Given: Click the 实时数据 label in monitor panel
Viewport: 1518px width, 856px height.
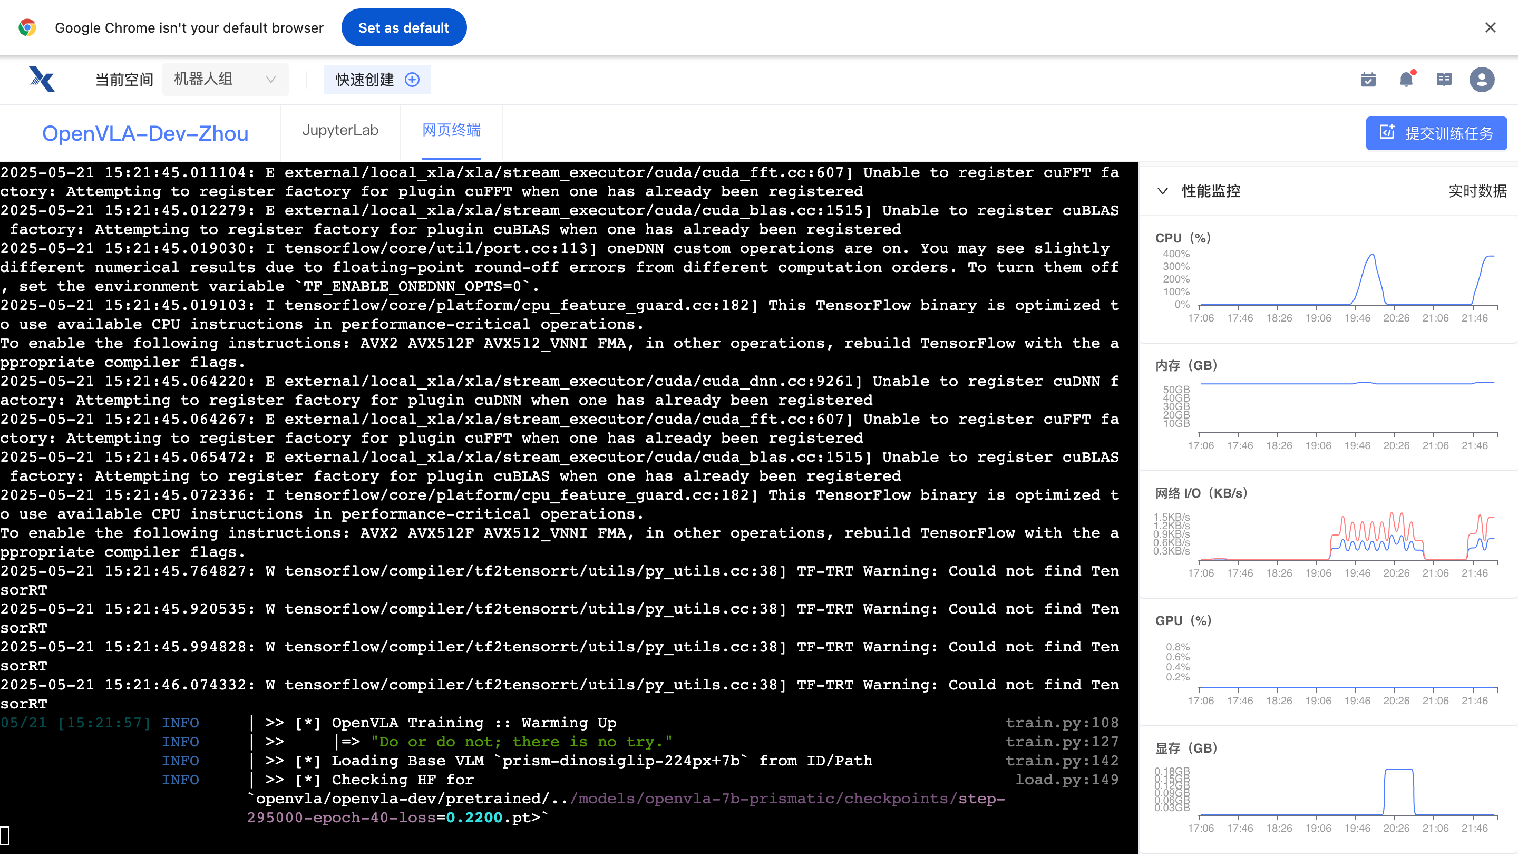Looking at the screenshot, I should tap(1477, 191).
